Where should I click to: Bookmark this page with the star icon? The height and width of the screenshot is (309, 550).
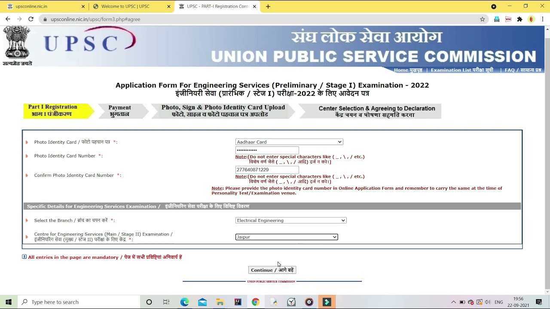483,19
